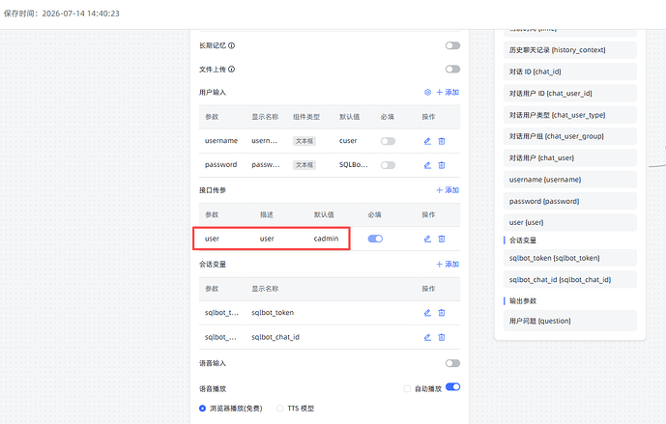
Task: Select user {user} variable
Action: (x=570, y=222)
